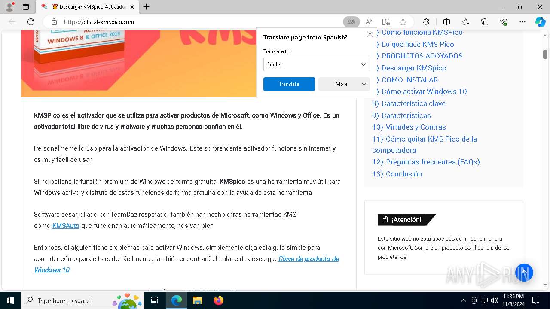Open the Favorites list icon

pyautogui.click(x=466, y=22)
